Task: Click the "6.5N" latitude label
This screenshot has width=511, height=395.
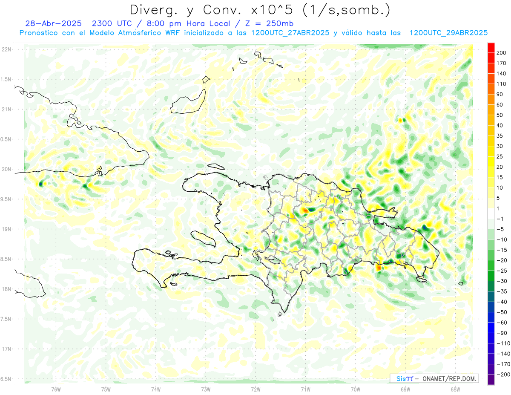Action: pyautogui.click(x=5, y=379)
